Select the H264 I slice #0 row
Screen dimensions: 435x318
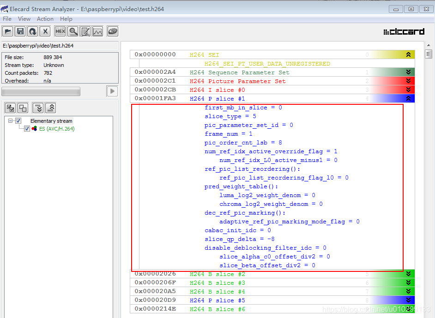tap(272, 90)
